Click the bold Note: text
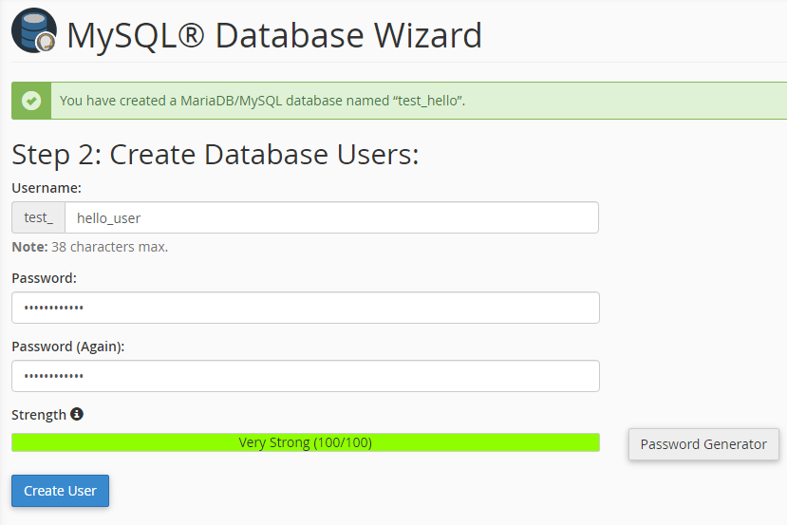The image size is (787, 525). click(28, 247)
